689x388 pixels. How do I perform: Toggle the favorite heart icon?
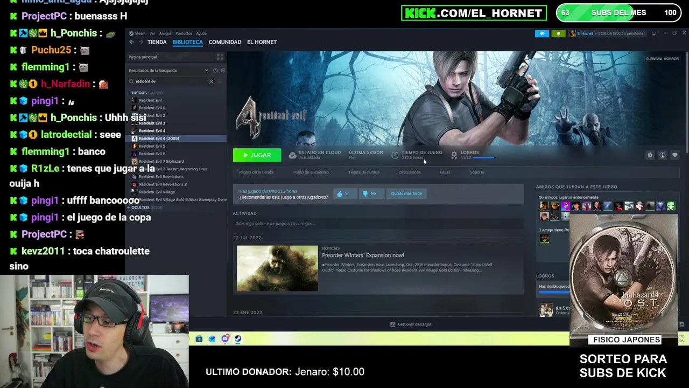675,155
